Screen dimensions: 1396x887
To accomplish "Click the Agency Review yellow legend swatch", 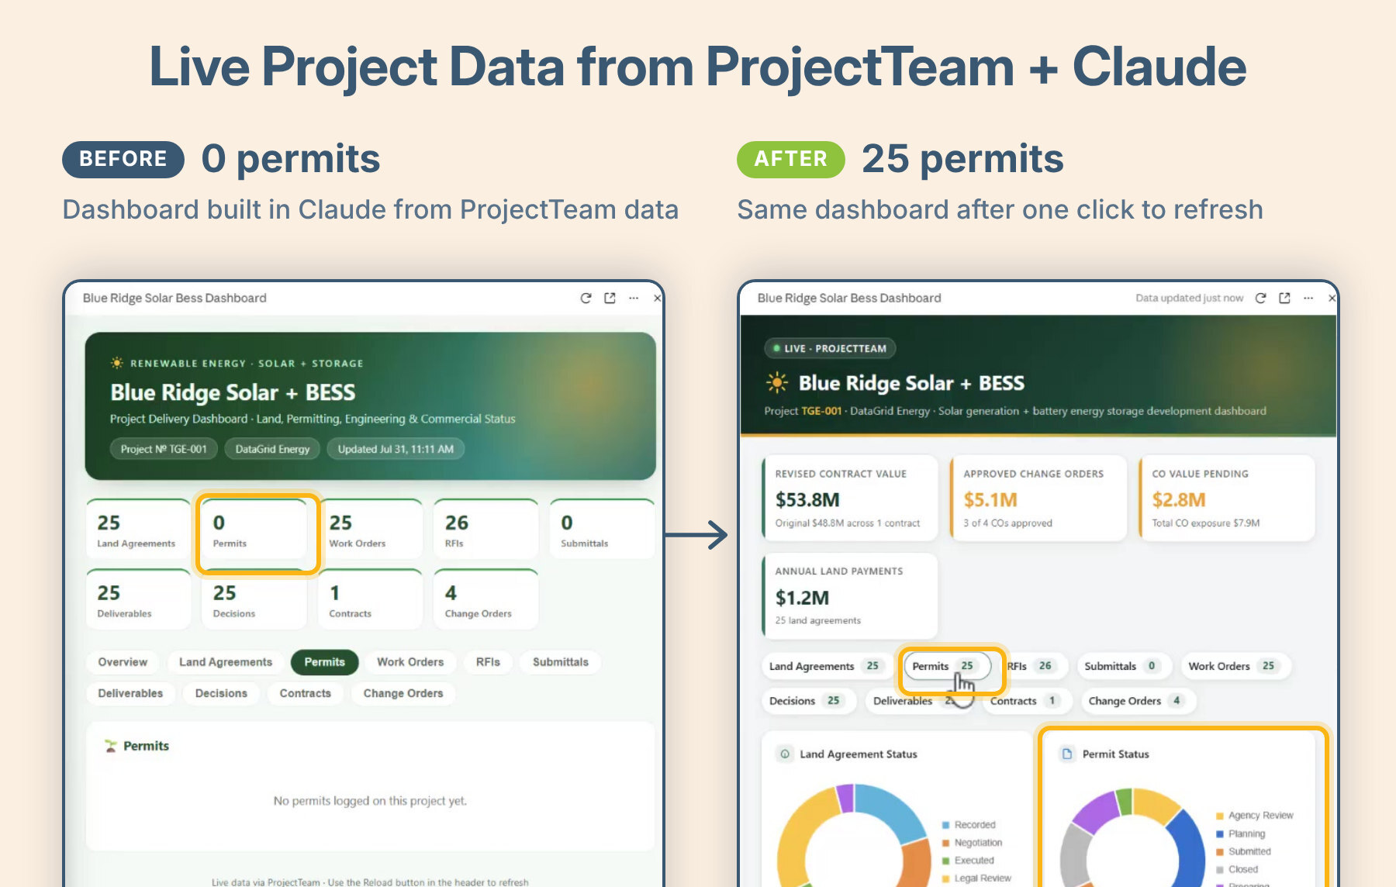I will pyautogui.click(x=1220, y=816).
